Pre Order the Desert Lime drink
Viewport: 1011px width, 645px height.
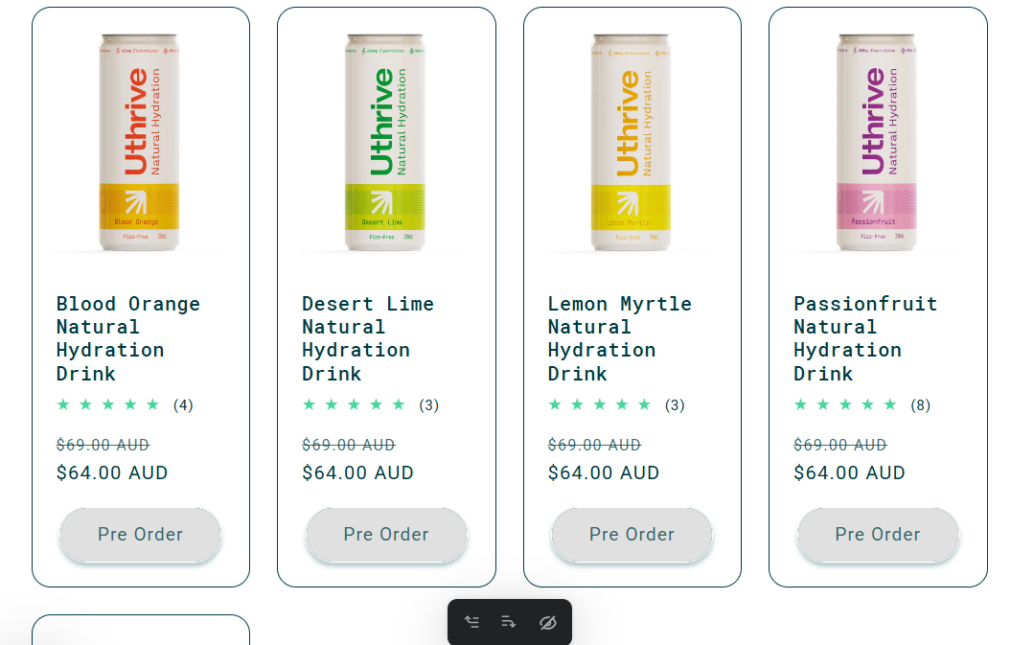coord(386,535)
